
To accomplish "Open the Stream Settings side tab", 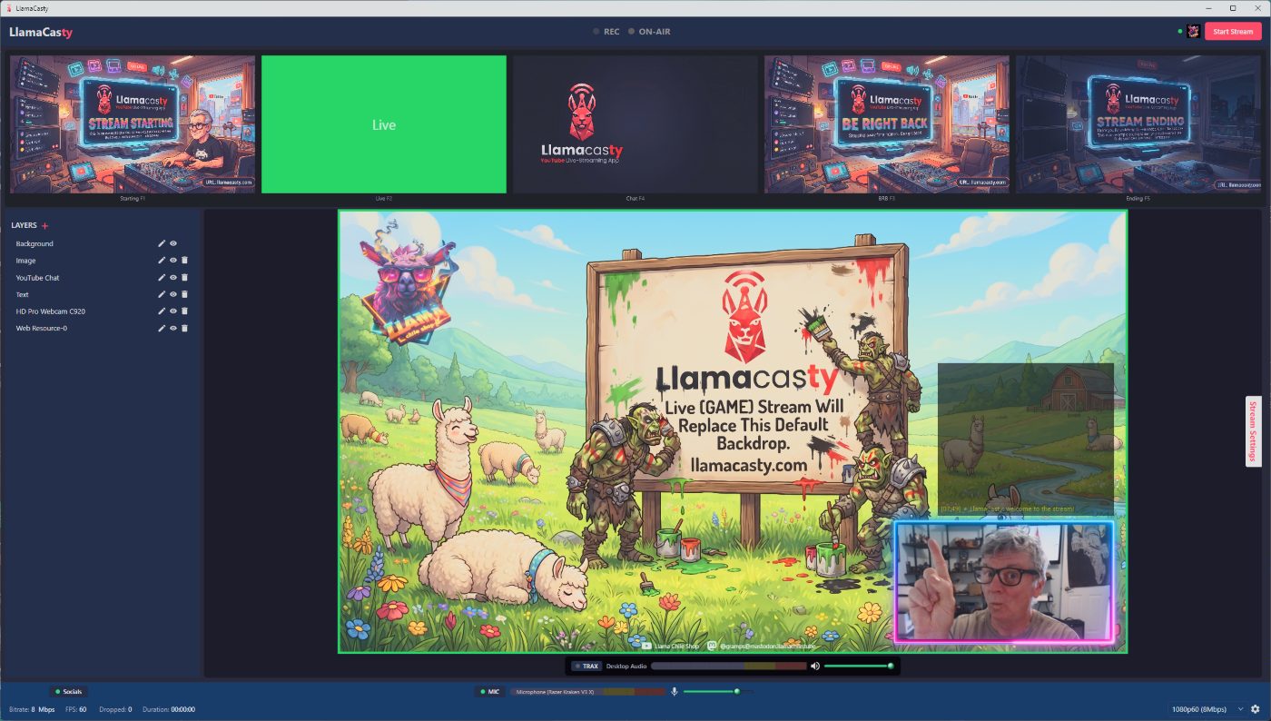I will pyautogui.click(x=1253, y=431).
